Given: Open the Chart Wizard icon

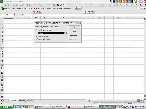Looking at the screenshot, I should click(x=54, y=5).
